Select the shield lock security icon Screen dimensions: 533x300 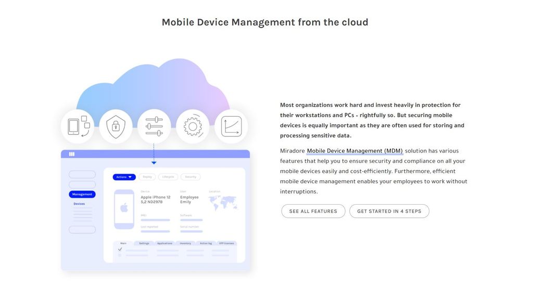(116, 126)
